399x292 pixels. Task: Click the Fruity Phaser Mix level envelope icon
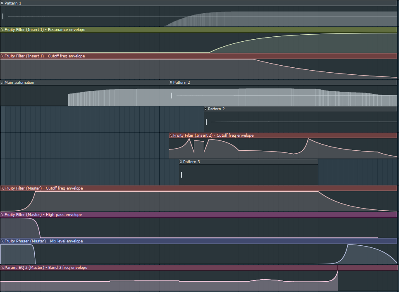[2, 241]
